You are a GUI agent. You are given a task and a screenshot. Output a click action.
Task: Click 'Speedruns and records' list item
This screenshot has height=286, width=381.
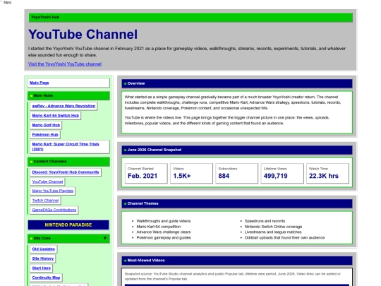pos(265,221)
